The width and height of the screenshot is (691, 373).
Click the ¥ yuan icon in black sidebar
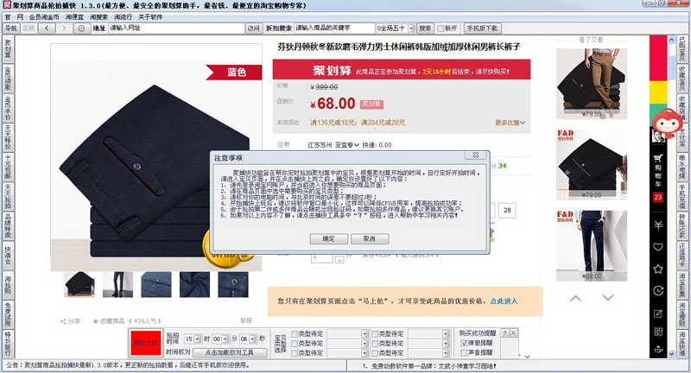pyautogui.click(x=658, y=225)
